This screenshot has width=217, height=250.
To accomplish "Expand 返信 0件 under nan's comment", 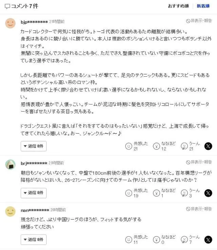I will [34, 240].
